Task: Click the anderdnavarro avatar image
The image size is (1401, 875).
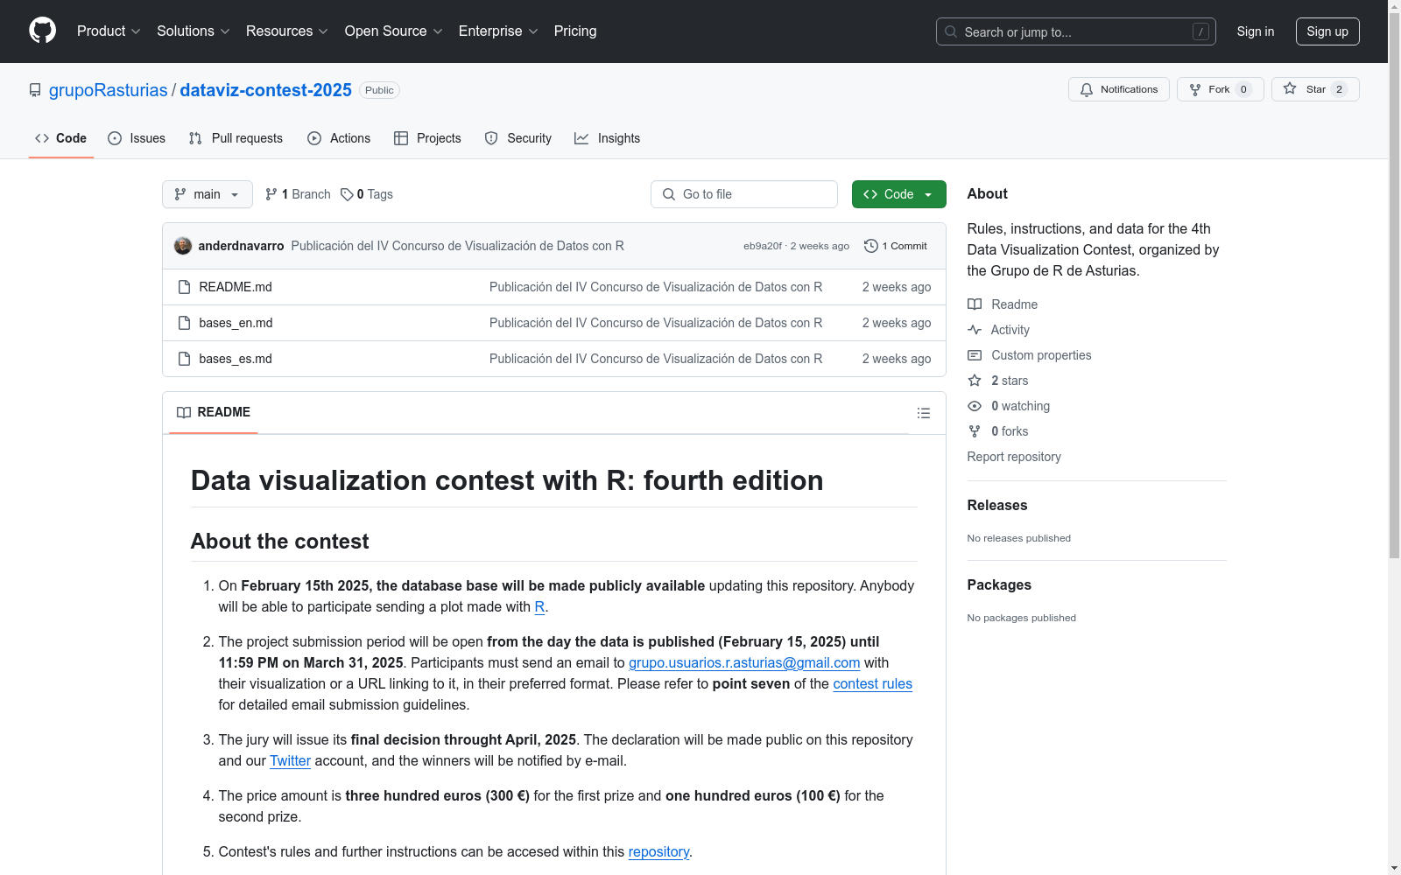Action: click(183, 246)
